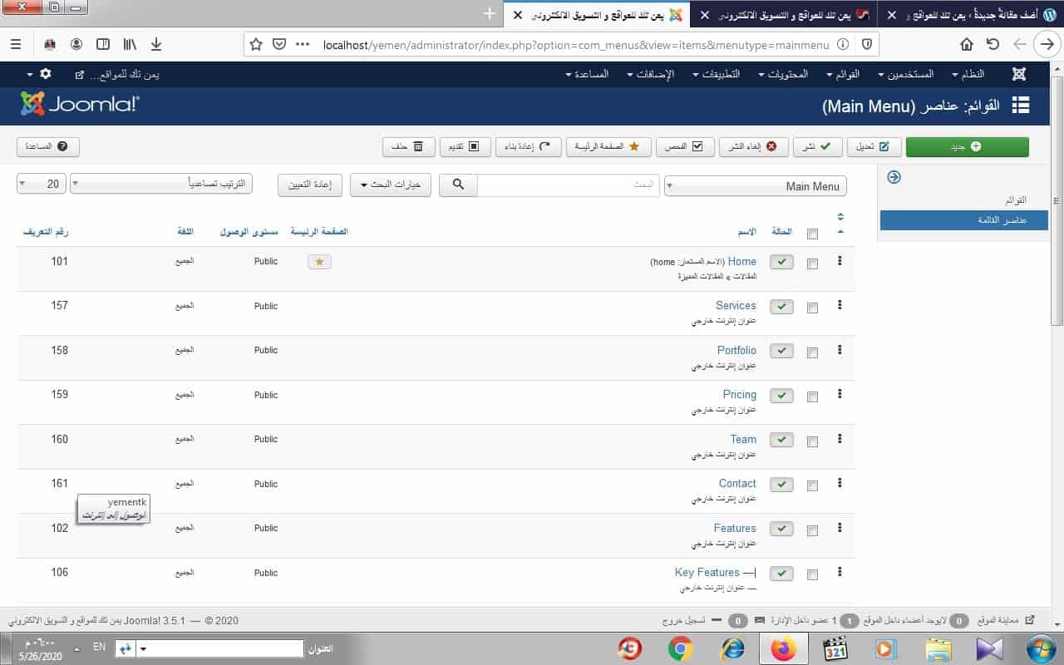Tick the checkbox for the Features menu item
1064x665 pixels.
tap(812, 530)
